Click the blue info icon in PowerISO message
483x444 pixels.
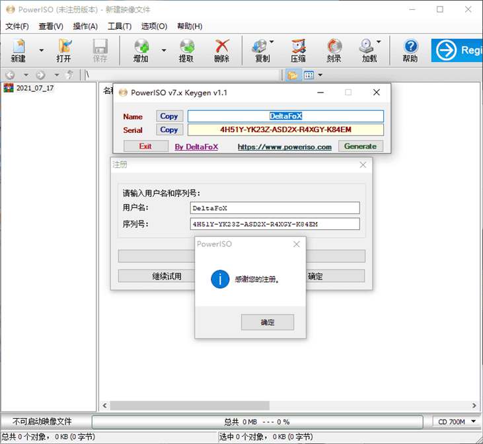pos(220,279)
